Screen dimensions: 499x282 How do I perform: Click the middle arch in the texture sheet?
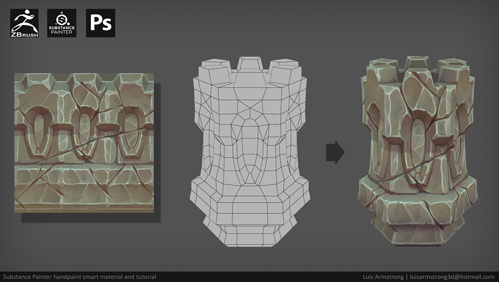pos(84,133)
